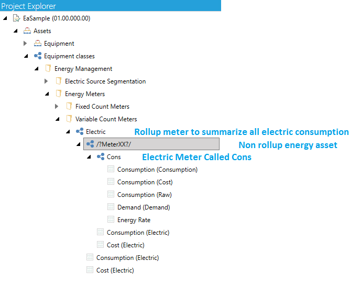The image size is (361, 293).
Task: Click the Electric rollup meter icon
Action: (x=80, y=131)
